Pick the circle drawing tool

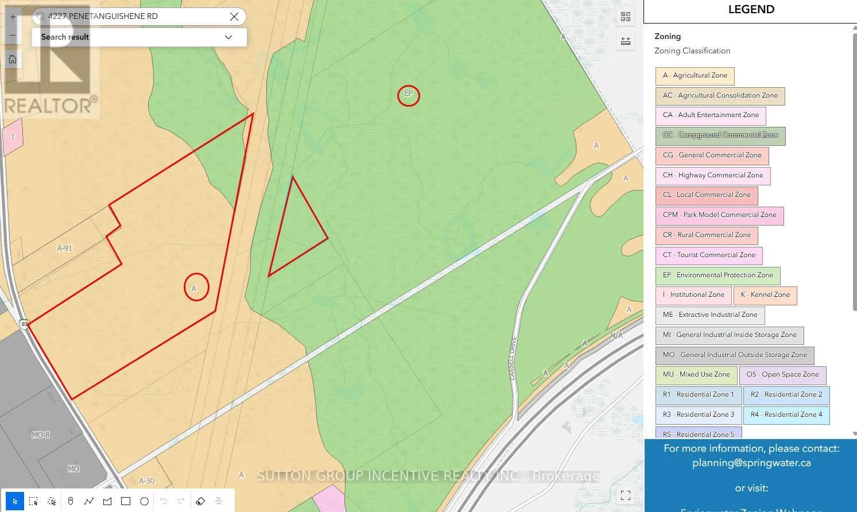144,501
